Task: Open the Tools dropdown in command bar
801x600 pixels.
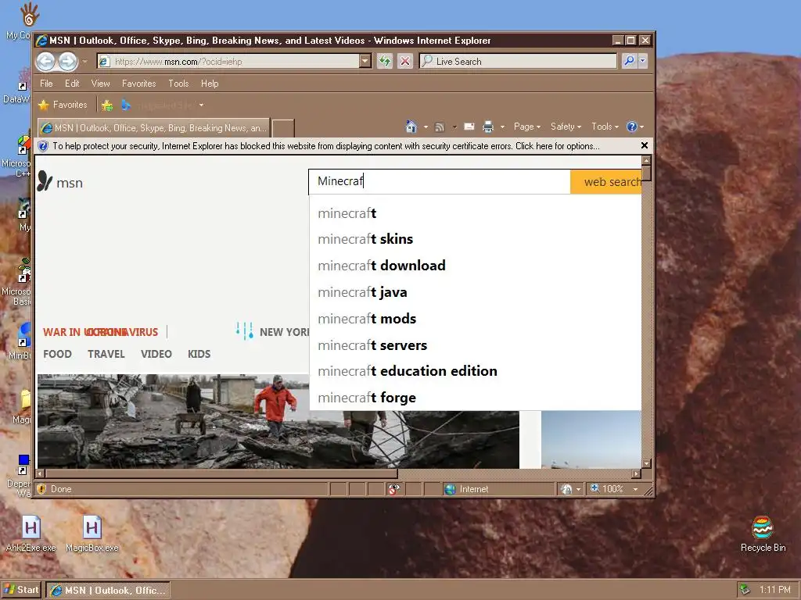Action: point(605,127)
